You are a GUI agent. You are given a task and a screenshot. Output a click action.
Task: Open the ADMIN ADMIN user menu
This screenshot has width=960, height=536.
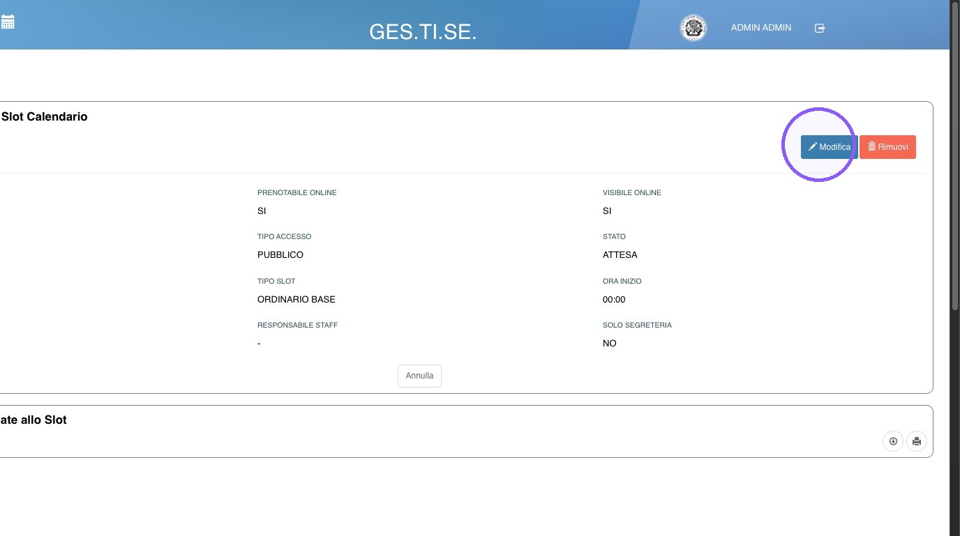tap(760, 28)
